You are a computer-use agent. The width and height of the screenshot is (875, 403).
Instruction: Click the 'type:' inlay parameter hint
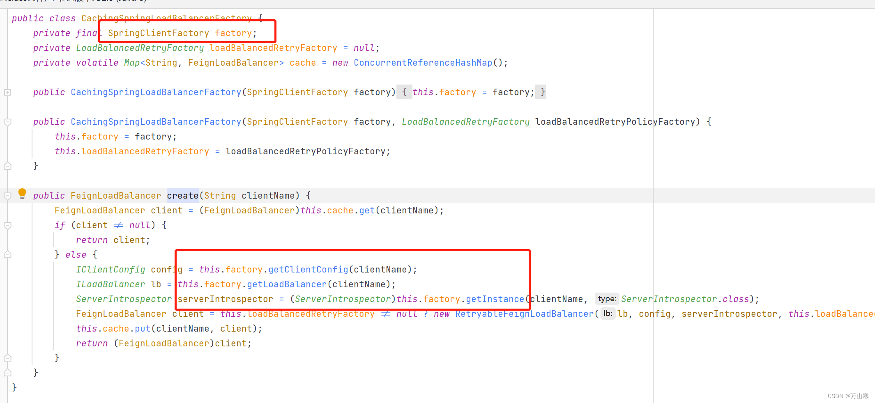606,299
